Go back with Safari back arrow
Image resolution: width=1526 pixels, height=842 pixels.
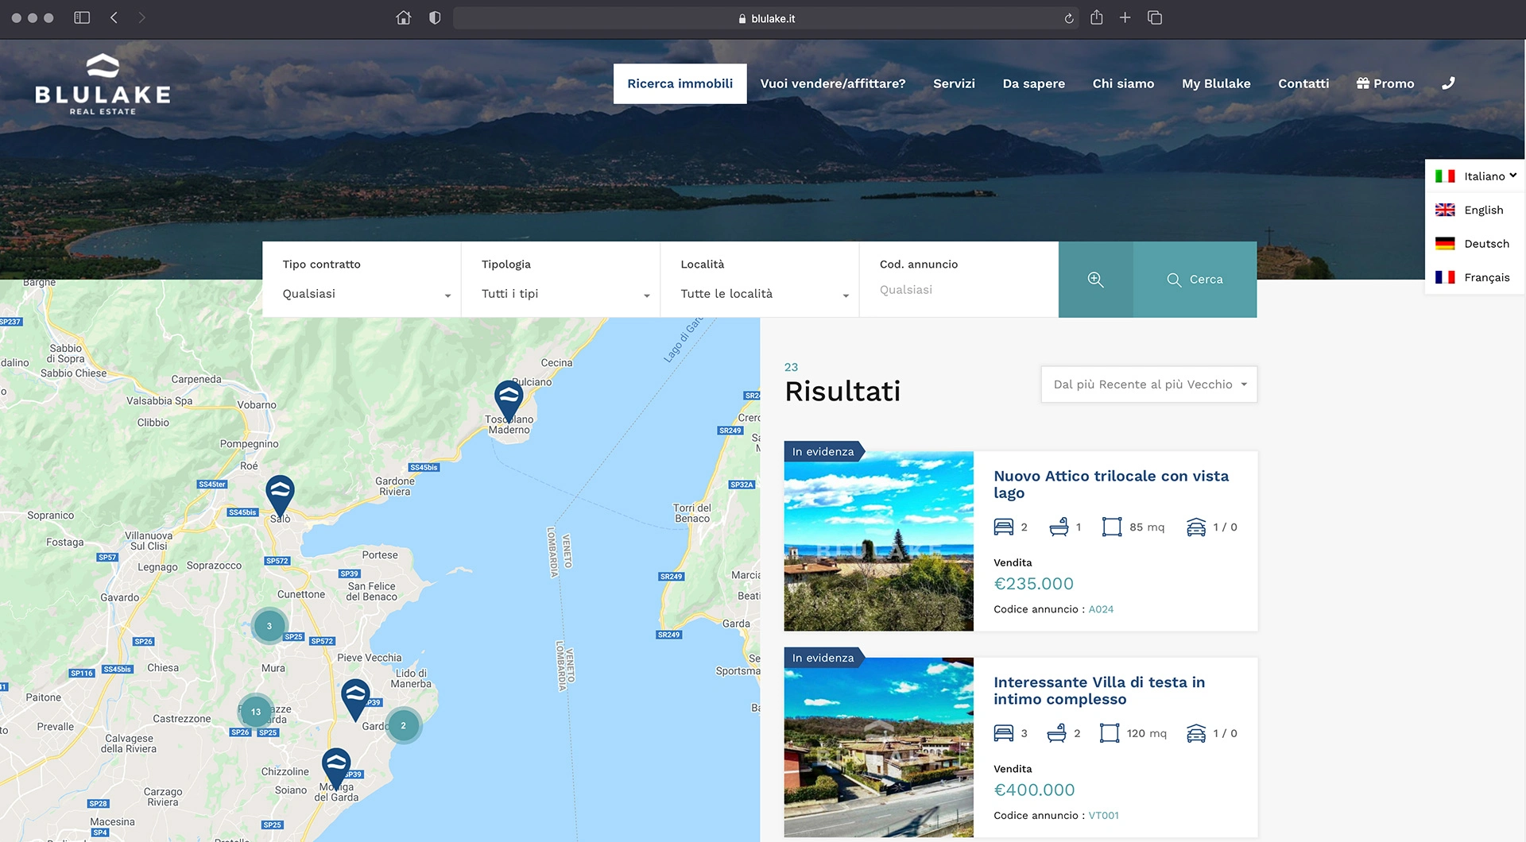[x=114, y=17]
